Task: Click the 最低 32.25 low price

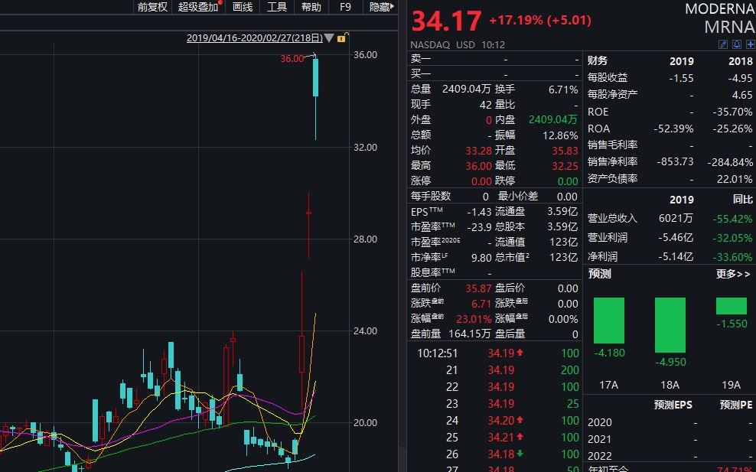Action: pos(565,166)
